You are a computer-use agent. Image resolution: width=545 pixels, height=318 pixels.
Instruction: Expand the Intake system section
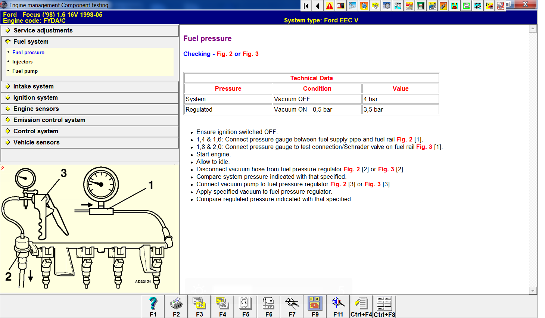(x=34, y=86)
